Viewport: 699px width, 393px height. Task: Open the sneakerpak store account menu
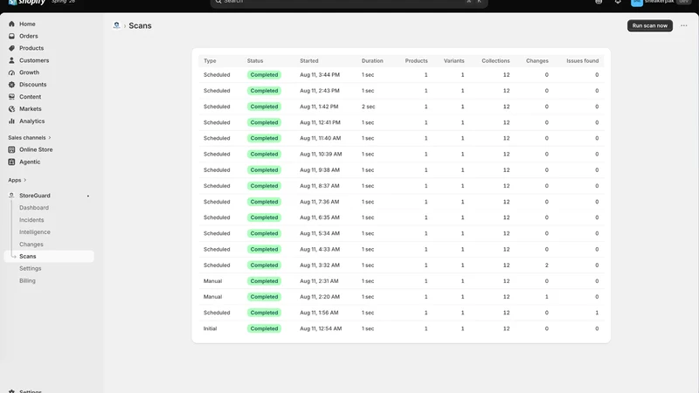point(661,2)
